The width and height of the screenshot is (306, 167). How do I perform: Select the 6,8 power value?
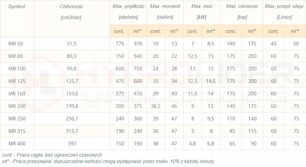click(211, 144)
